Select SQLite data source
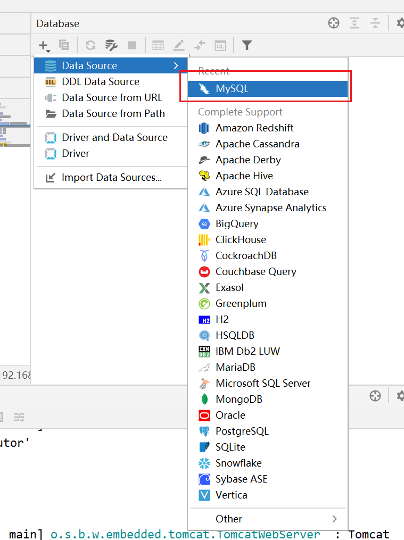This screenshot has width=404, height=540. [268, 447]
